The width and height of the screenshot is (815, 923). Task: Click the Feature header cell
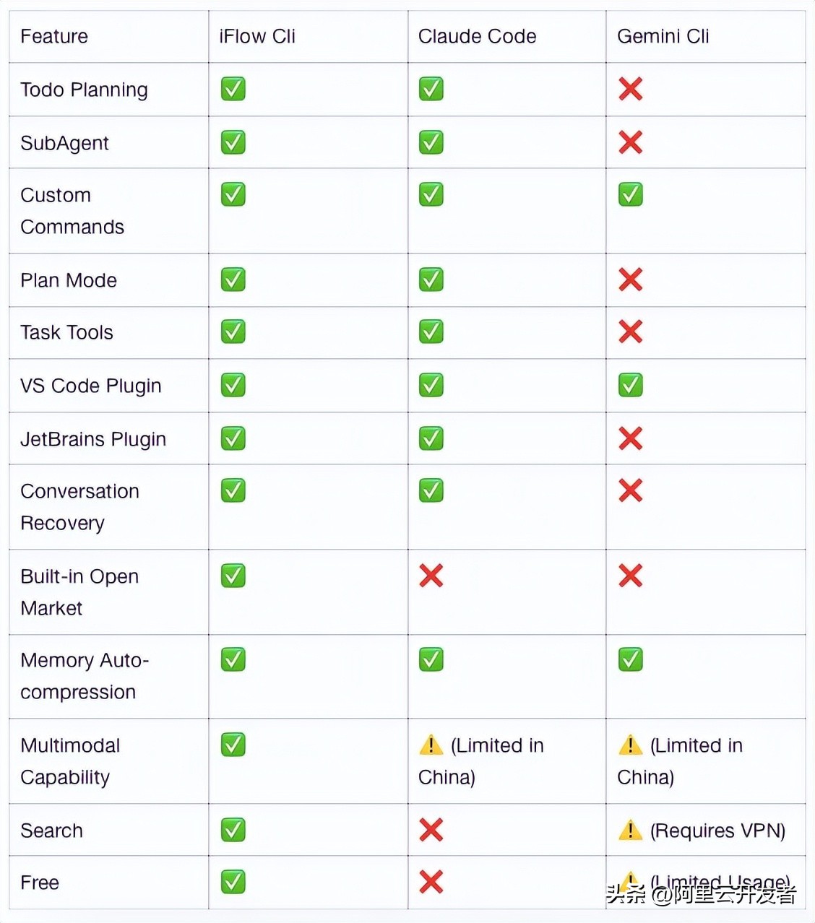(54, 36)
